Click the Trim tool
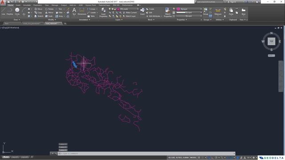This screenshot has width=285, height=160. pyautogui.click(x=59, y=9)
